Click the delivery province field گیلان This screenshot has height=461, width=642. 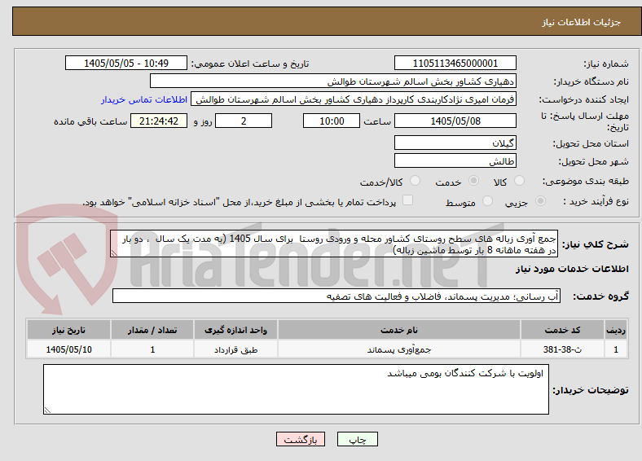click(455, 143)
